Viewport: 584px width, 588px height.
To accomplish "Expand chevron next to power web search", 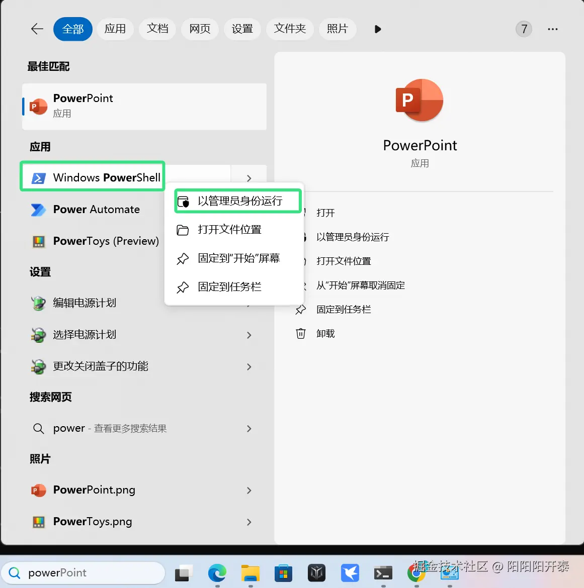I will pos(249,429).
